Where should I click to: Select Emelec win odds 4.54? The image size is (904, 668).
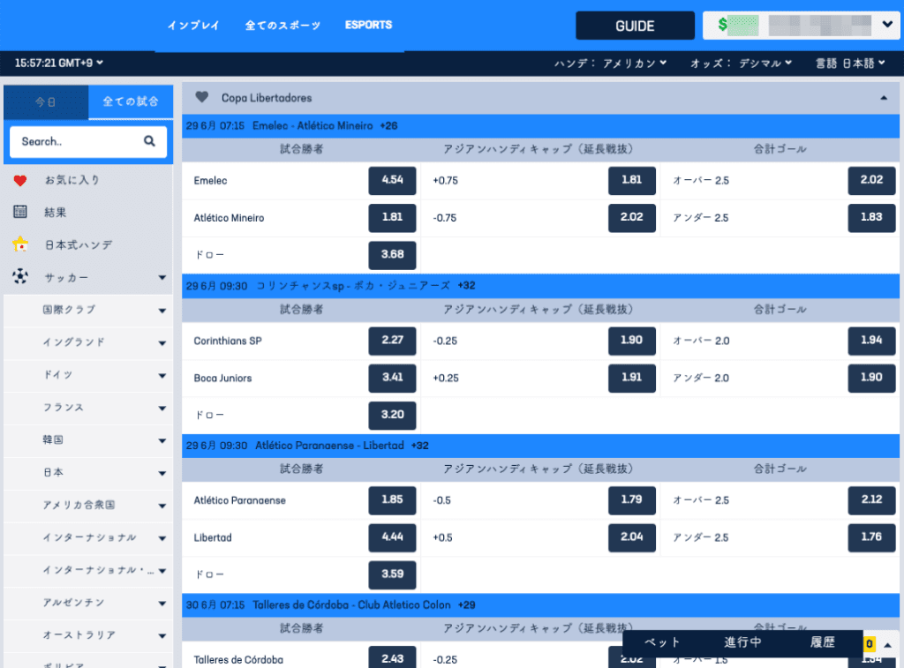click(392, 180)
